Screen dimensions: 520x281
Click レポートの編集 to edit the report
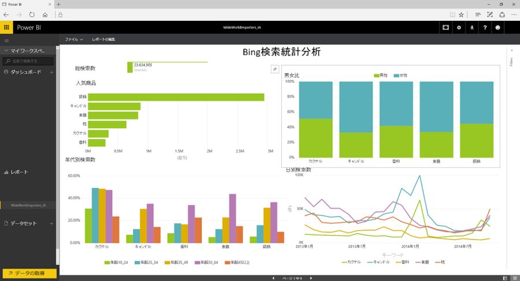click(103, 39)
